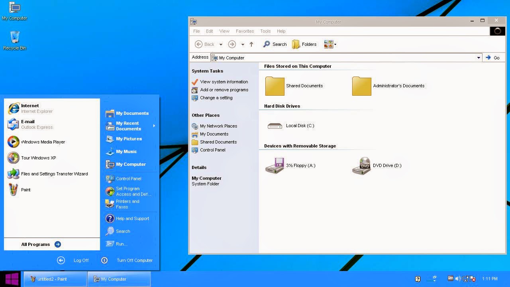Click the My Computer taskbar button
510x287 pixels.
119,279
